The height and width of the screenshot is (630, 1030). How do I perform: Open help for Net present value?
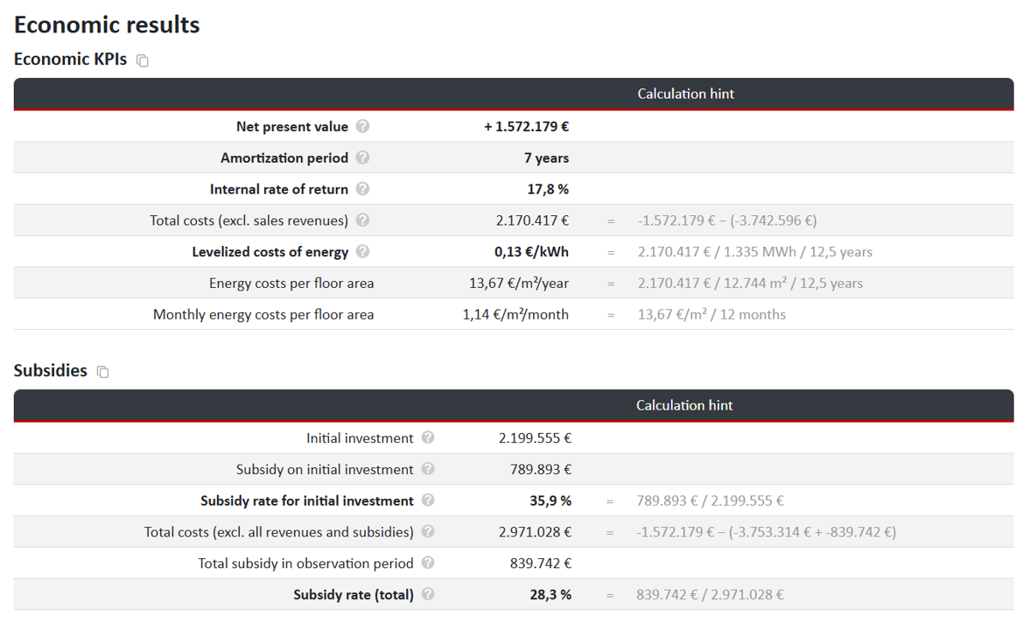(x=362, y=126)
